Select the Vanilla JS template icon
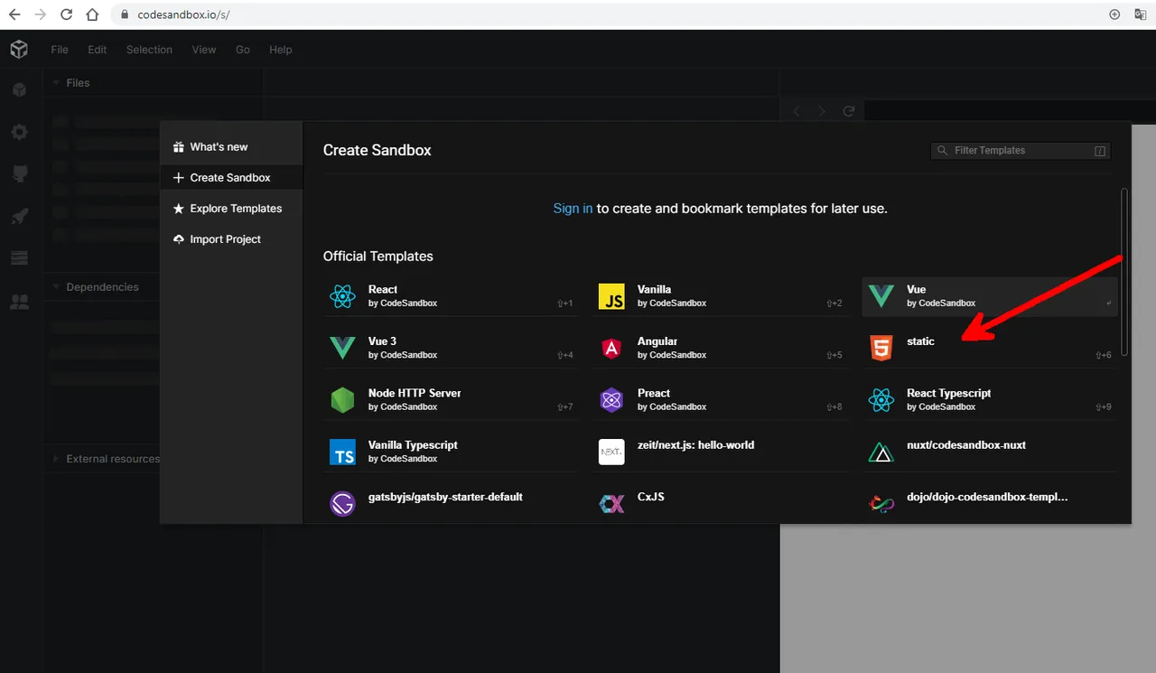The height and width of the screenshot is (673, 1156). click(611, 295)
